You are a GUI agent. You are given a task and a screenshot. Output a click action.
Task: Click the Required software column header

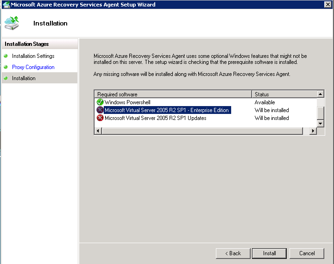click(173, 94)
